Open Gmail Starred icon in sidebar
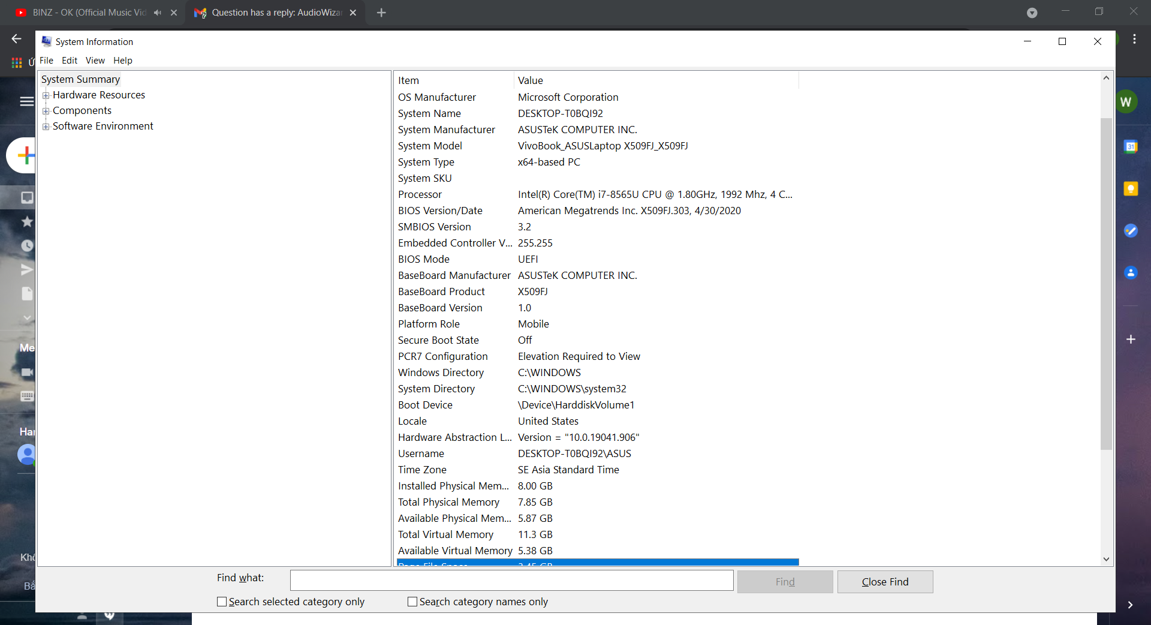Image resolution: width=1151 pixels, height=625 pixels. coord(27,221)
